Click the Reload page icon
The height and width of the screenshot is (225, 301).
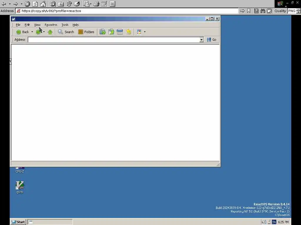pos(35,4)
